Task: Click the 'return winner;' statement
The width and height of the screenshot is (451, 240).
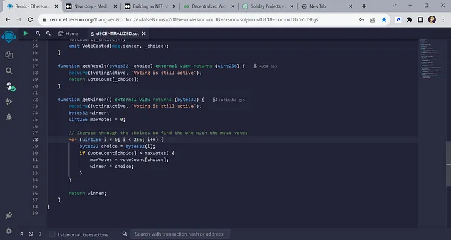Action: 88,193
